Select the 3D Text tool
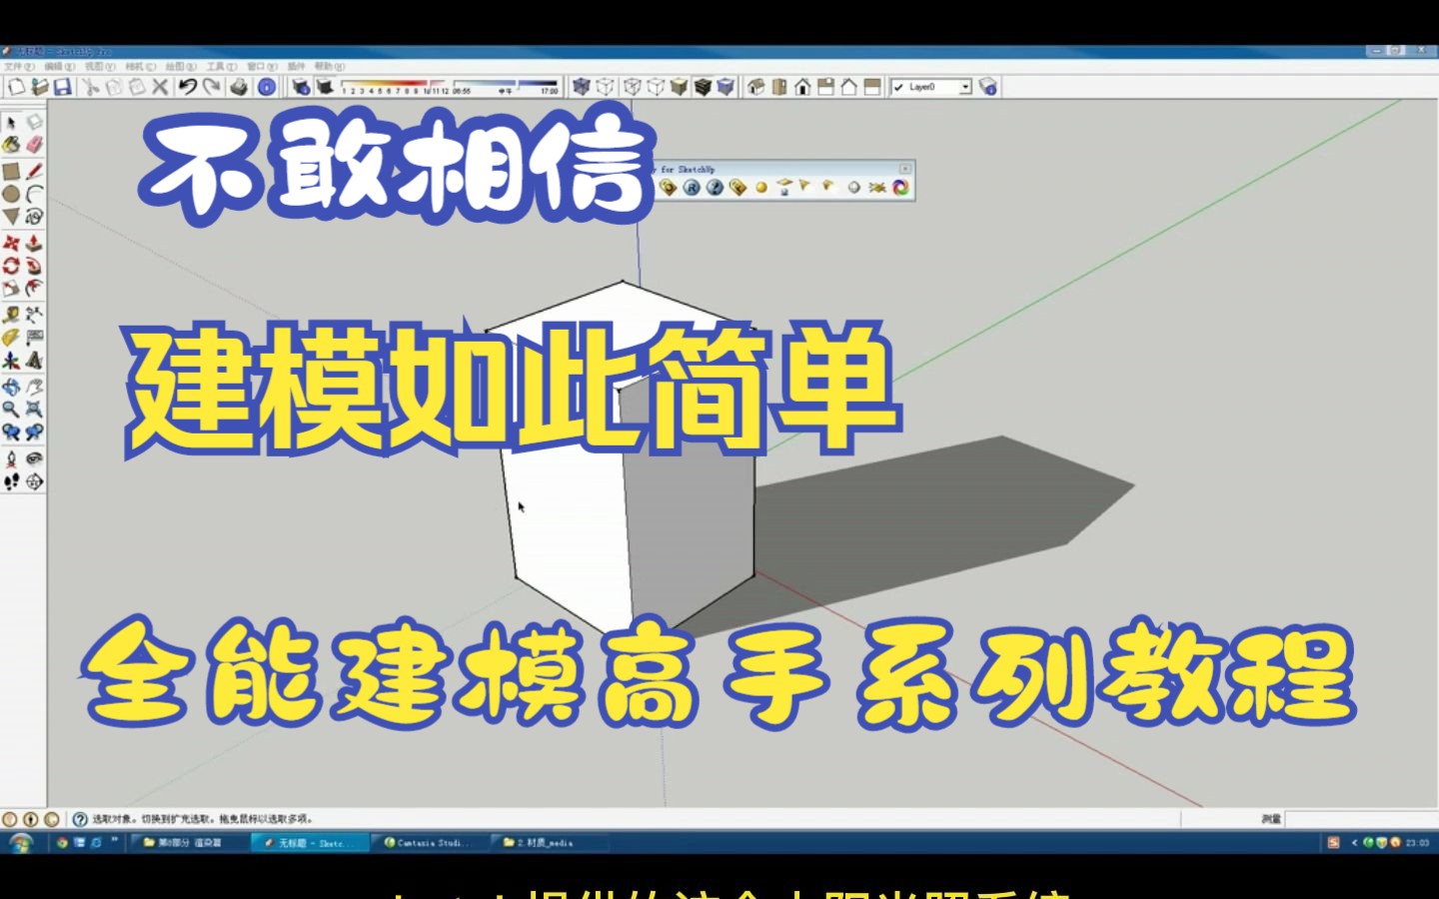Screen dimensions: 1439x899 (x=34, y=361)
